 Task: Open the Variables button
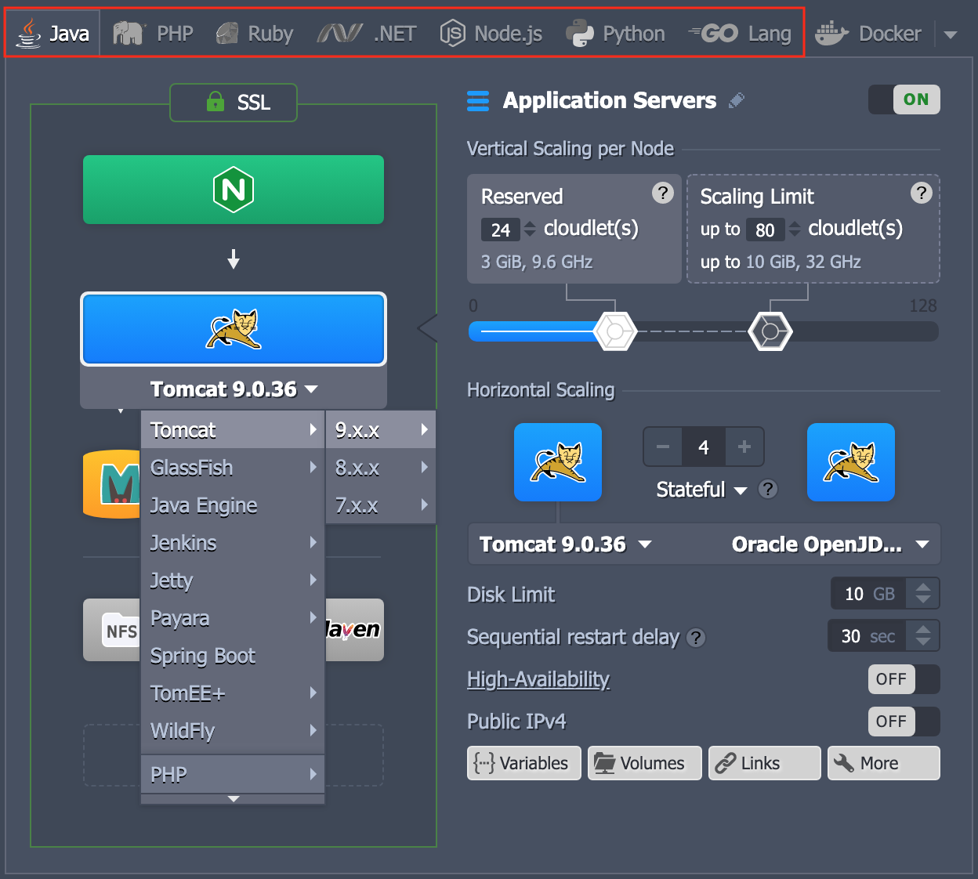point(524,763)
